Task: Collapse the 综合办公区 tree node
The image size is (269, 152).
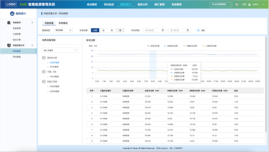Action: 44,58
